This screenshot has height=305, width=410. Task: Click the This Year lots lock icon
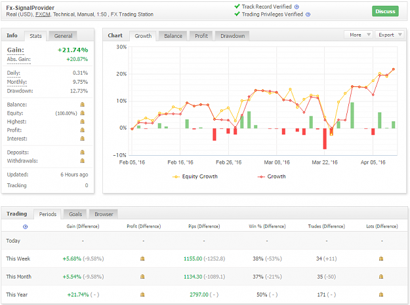pyautogui.click(x=381, y=295)
